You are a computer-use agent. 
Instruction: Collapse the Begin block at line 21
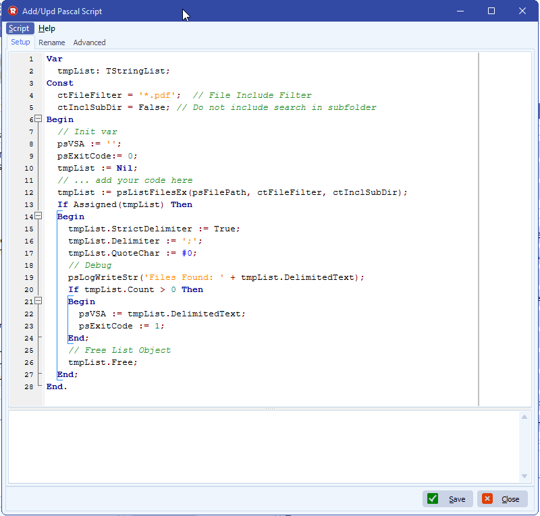pyautogui.click(x=38, y=301)
